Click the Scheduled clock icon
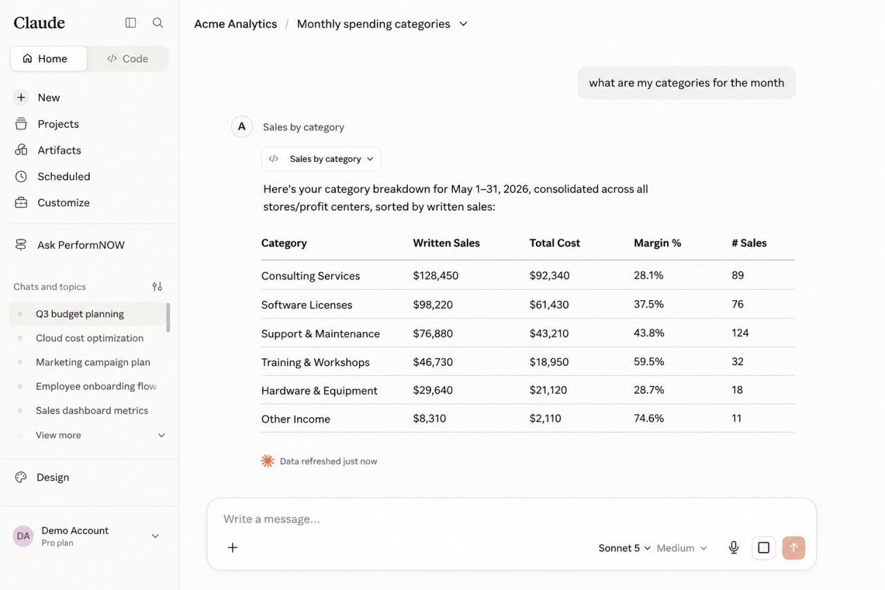This screenshot has width=885, height=590. click(x=21, y=176)
